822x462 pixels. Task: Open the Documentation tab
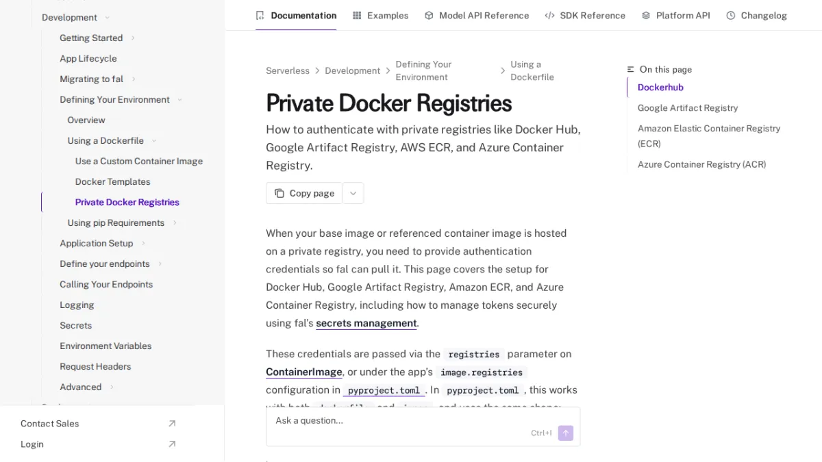pyautogui.click(x=296, y=15)
